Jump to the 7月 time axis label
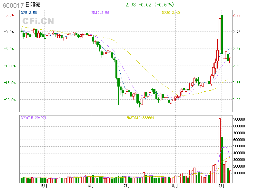 tap(127, 186)
